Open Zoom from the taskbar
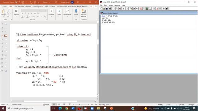This screenshot has width=198, height=111. pyautogui.click(x=92, y=108)
